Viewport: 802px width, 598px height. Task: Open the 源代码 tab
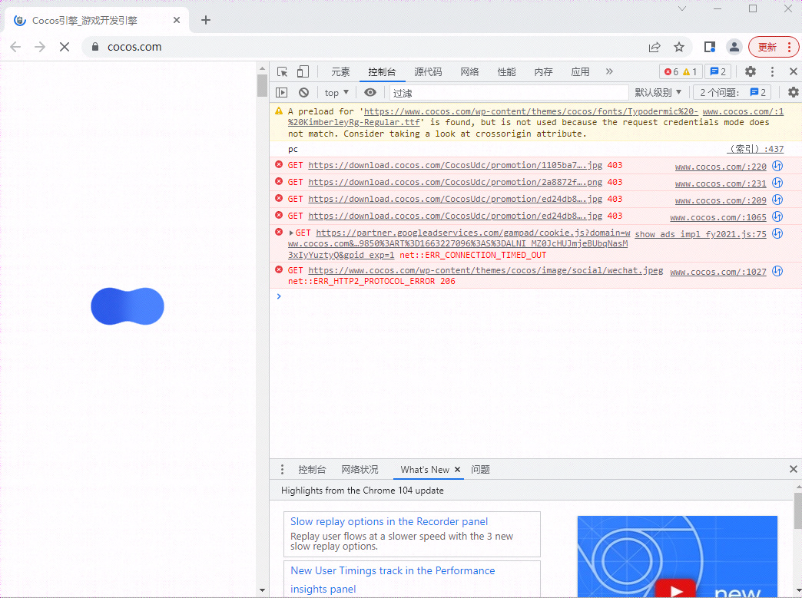click(428, 72)
